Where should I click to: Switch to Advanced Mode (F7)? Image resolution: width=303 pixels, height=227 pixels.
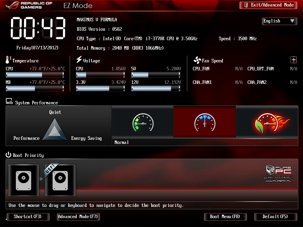point(78,217)
